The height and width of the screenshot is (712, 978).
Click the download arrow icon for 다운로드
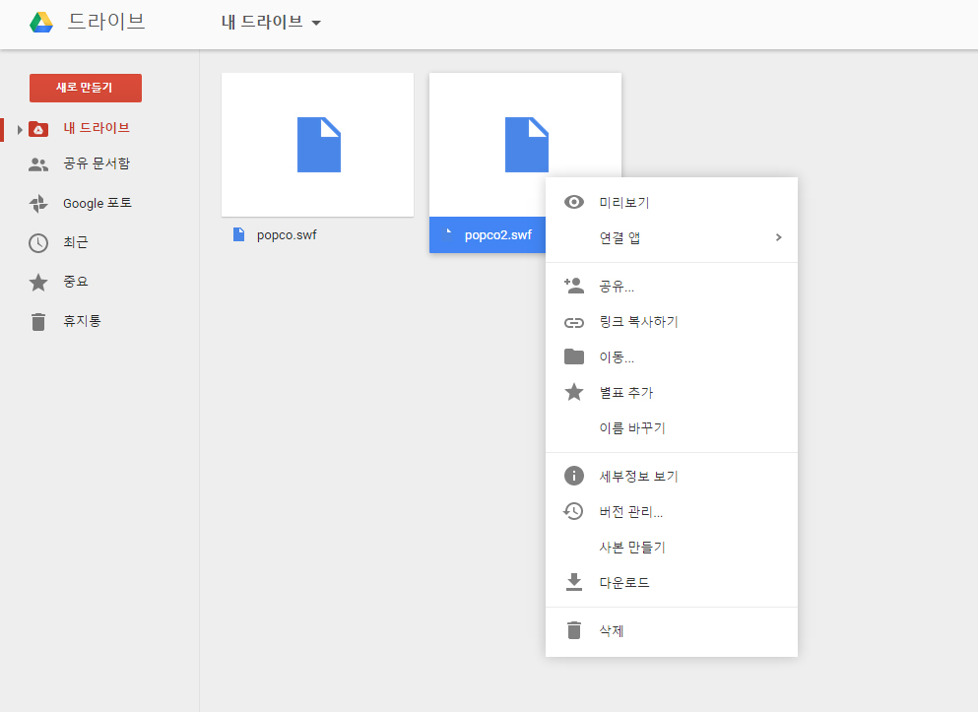tap(573, 582)
